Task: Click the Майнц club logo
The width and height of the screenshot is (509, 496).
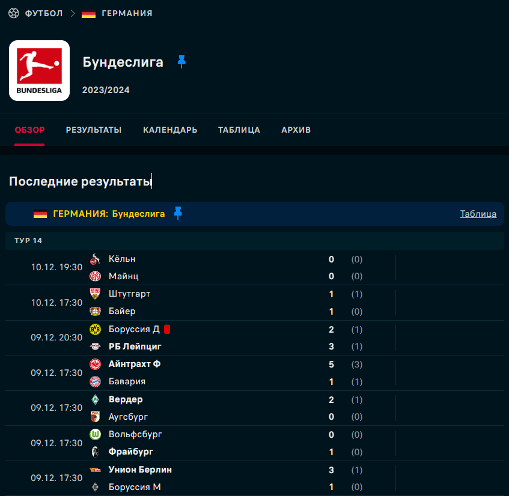Action: coord(95,276)
